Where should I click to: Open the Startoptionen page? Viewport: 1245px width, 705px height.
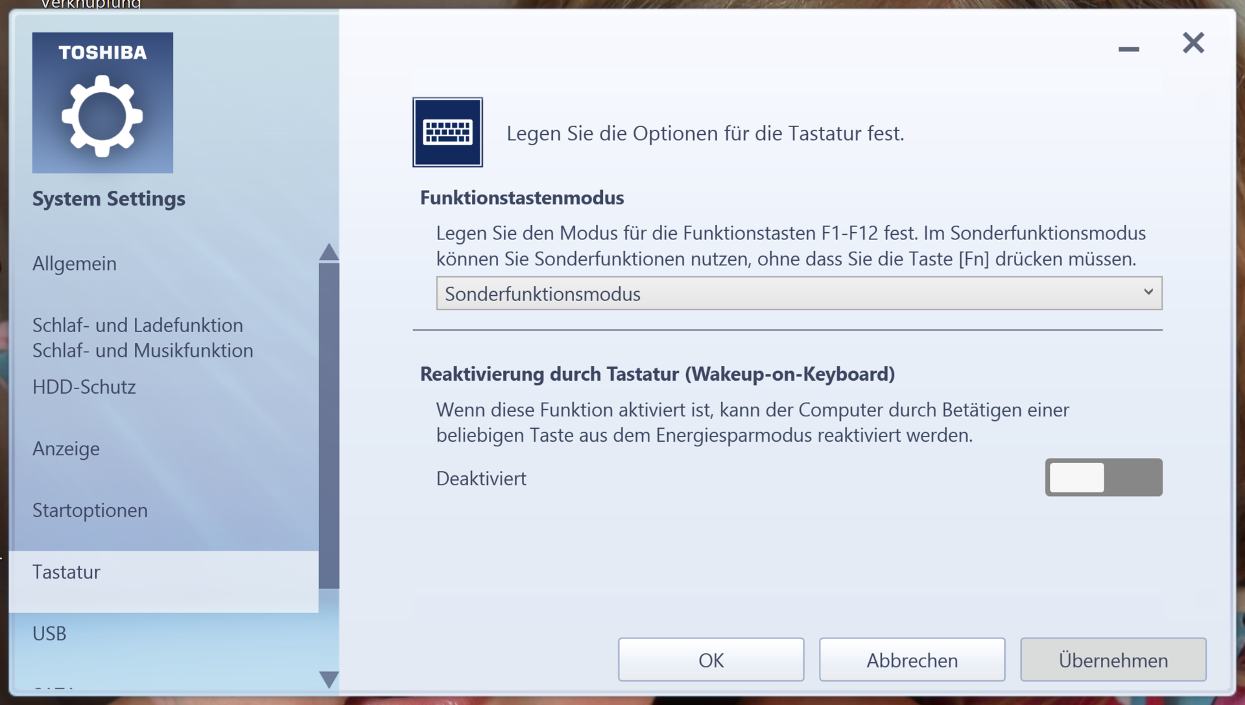pos(90,510)
